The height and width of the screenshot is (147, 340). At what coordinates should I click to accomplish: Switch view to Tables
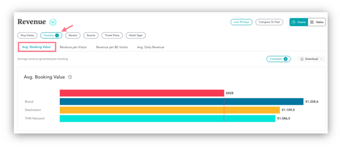(x=317, y=22)
